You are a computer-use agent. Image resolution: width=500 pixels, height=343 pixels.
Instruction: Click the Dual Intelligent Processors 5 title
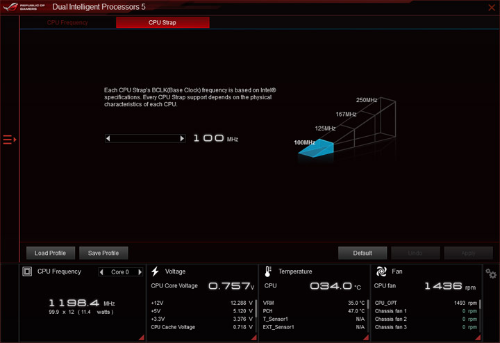pos(99,7)
